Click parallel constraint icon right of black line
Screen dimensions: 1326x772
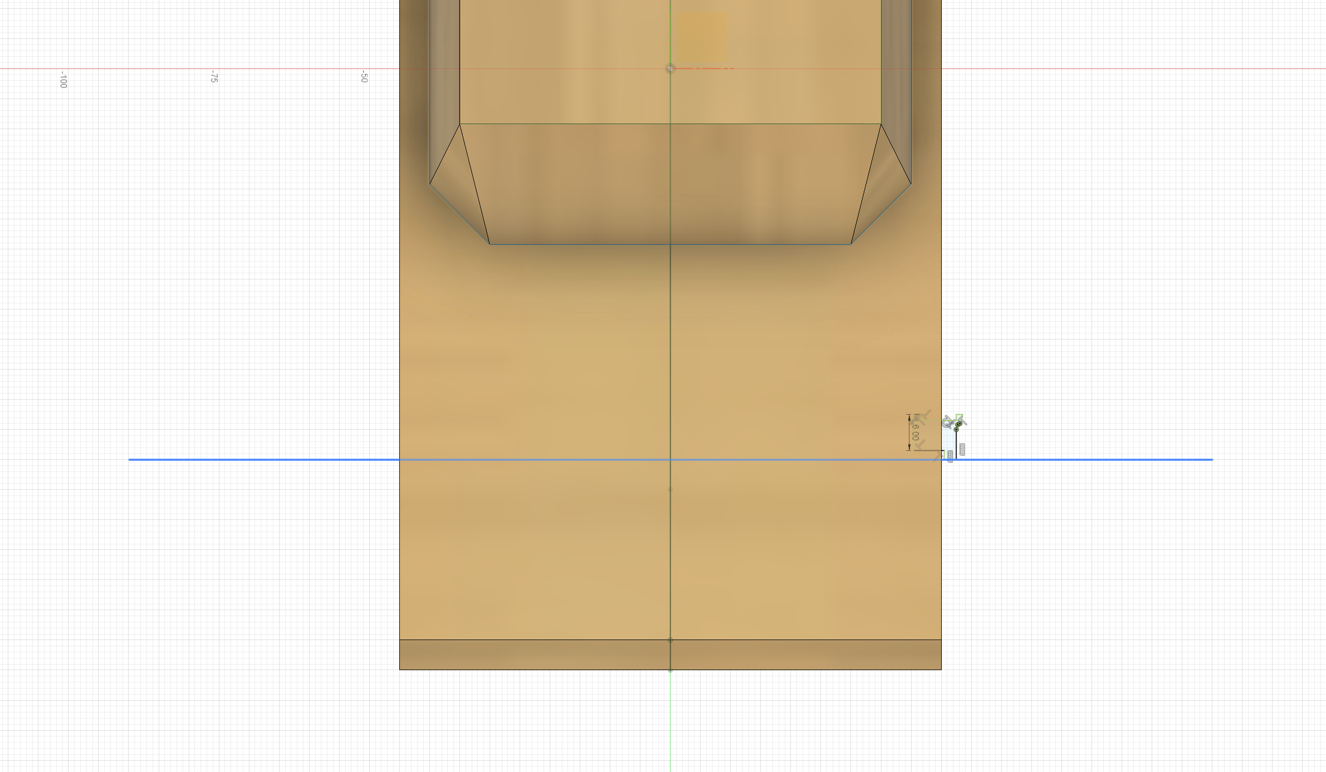click(962, 449)
